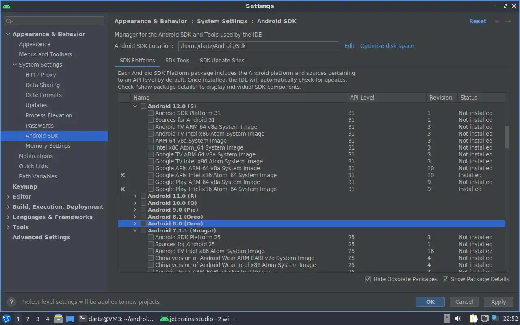Open the Keymap settings page
Image resolution: width=520 pixels, height=325 pixels.
pyautogui.click(x=25, y=186)
